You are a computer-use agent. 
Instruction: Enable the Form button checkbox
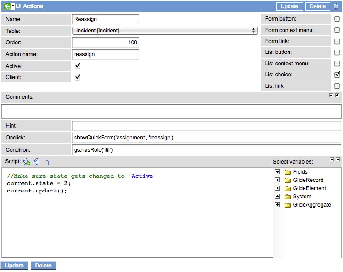click(x=337, y=19)
